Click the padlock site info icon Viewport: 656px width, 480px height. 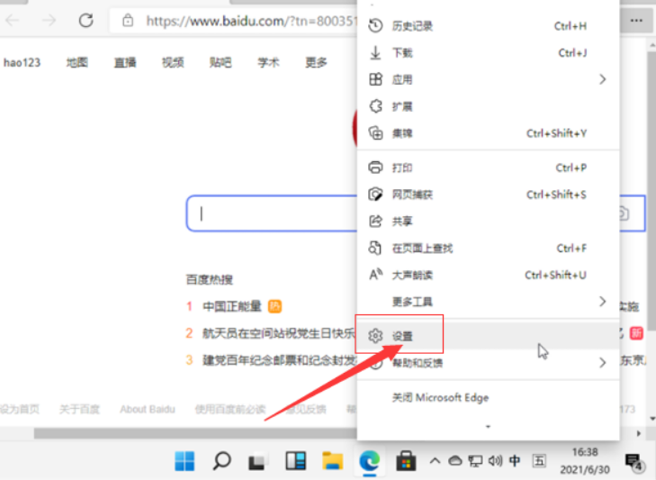tap(128, 20)
